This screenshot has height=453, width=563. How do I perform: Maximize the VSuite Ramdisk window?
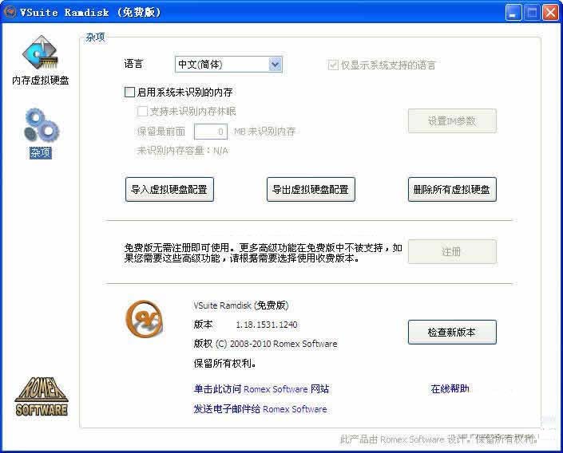pyautogui.click(x=532, y=12)
